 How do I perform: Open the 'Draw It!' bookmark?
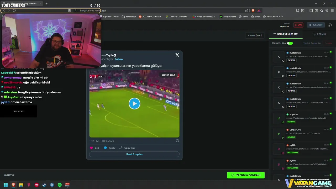click(177, 17)
